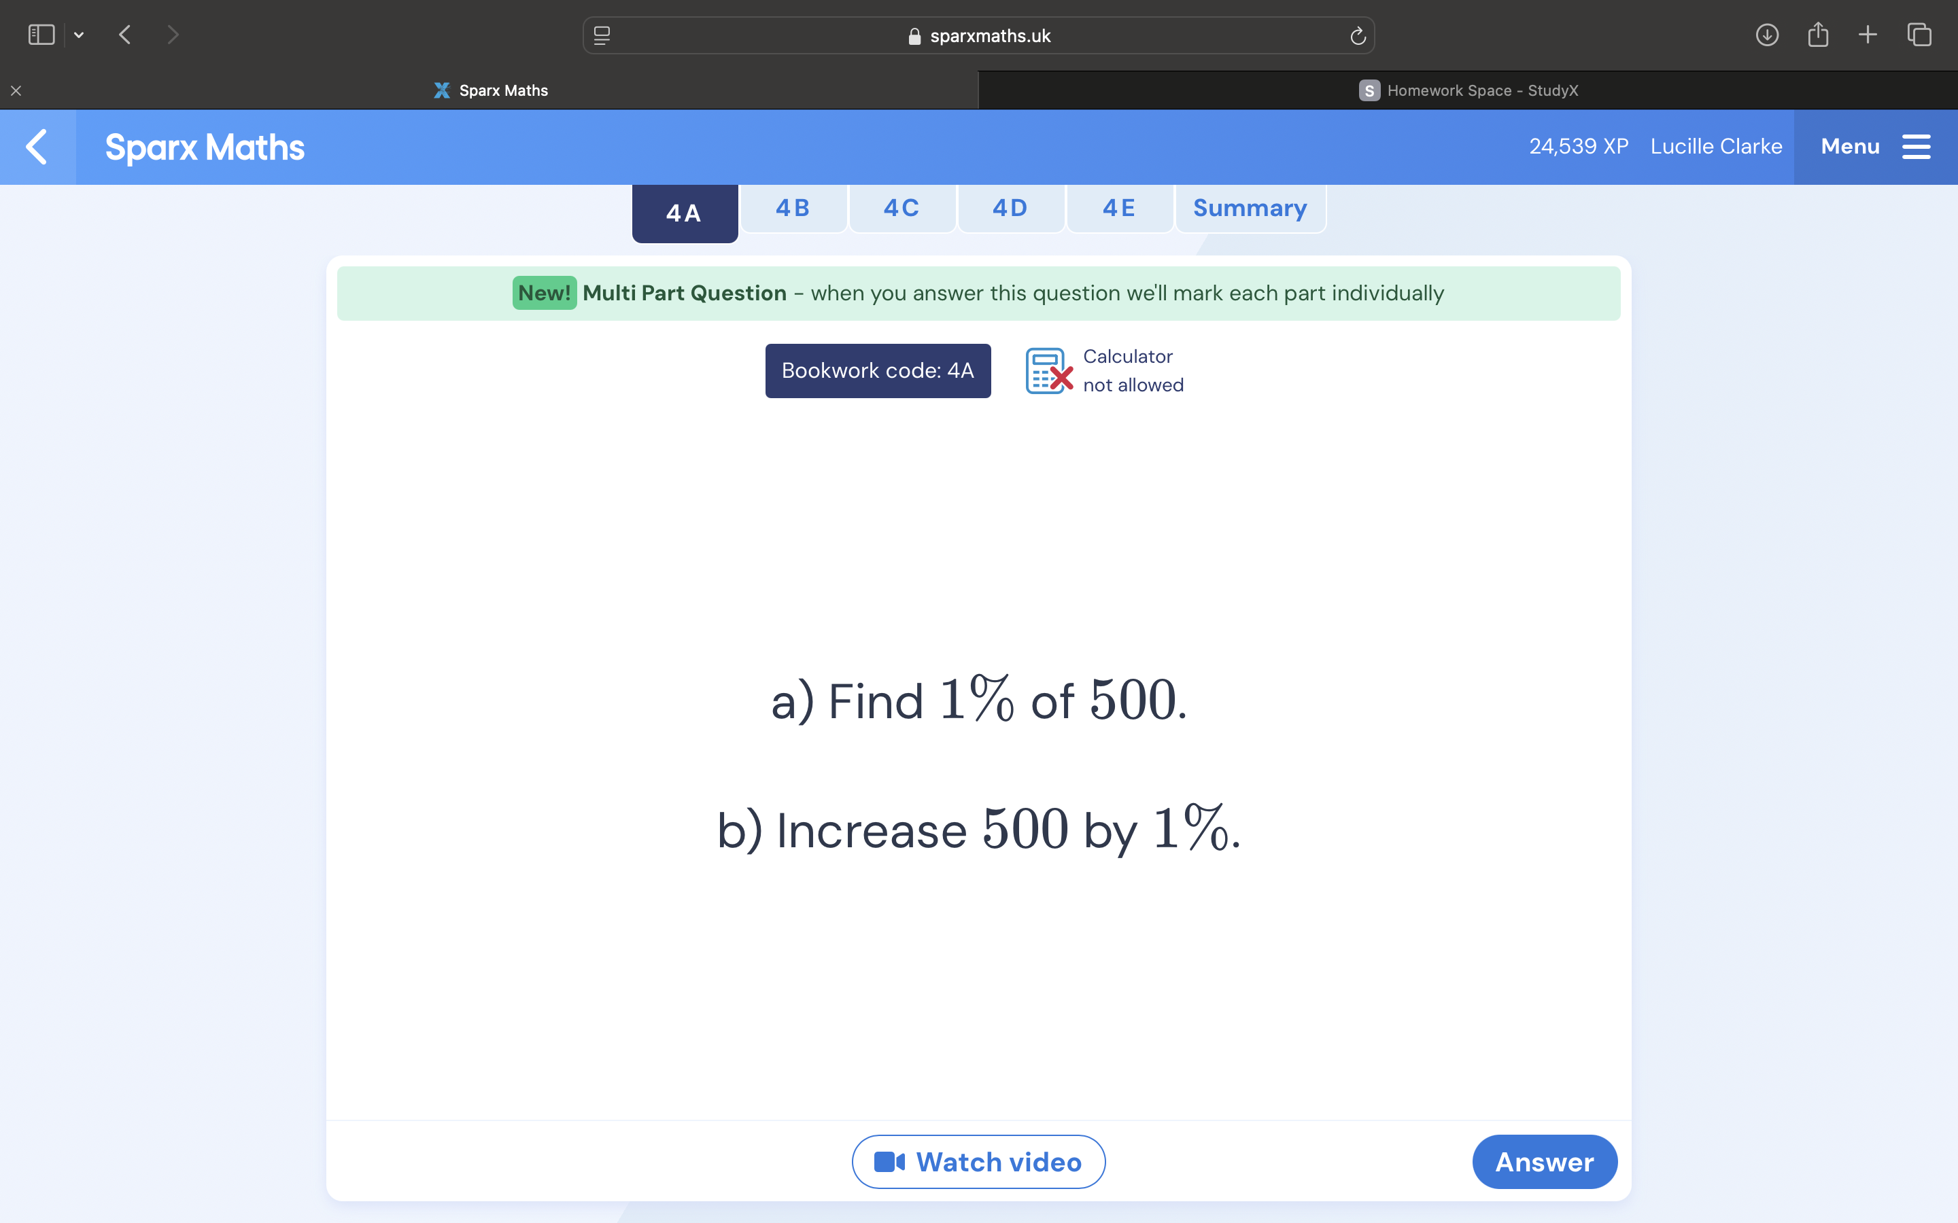Go back with browser back arrow
Viewport: 1958px width, 1223px height.
[x=124, y=35]
